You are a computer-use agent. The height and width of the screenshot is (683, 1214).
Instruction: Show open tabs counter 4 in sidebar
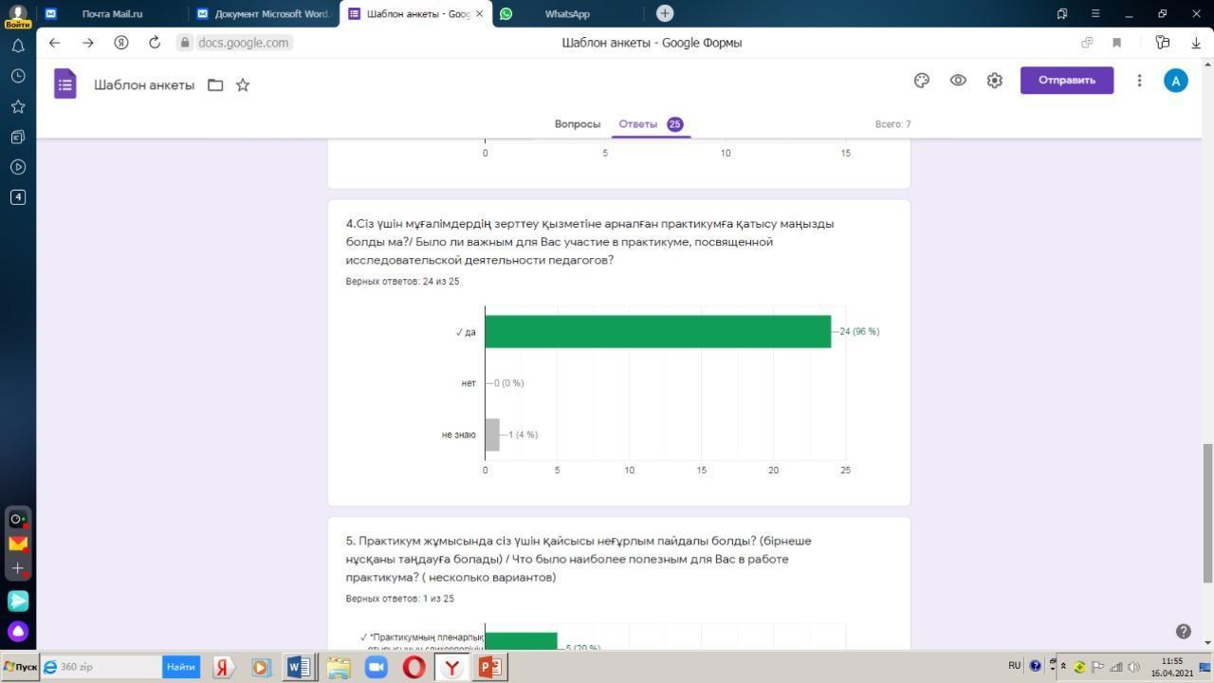18,197
